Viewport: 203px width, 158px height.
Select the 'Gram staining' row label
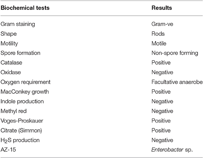coord(18,24)
